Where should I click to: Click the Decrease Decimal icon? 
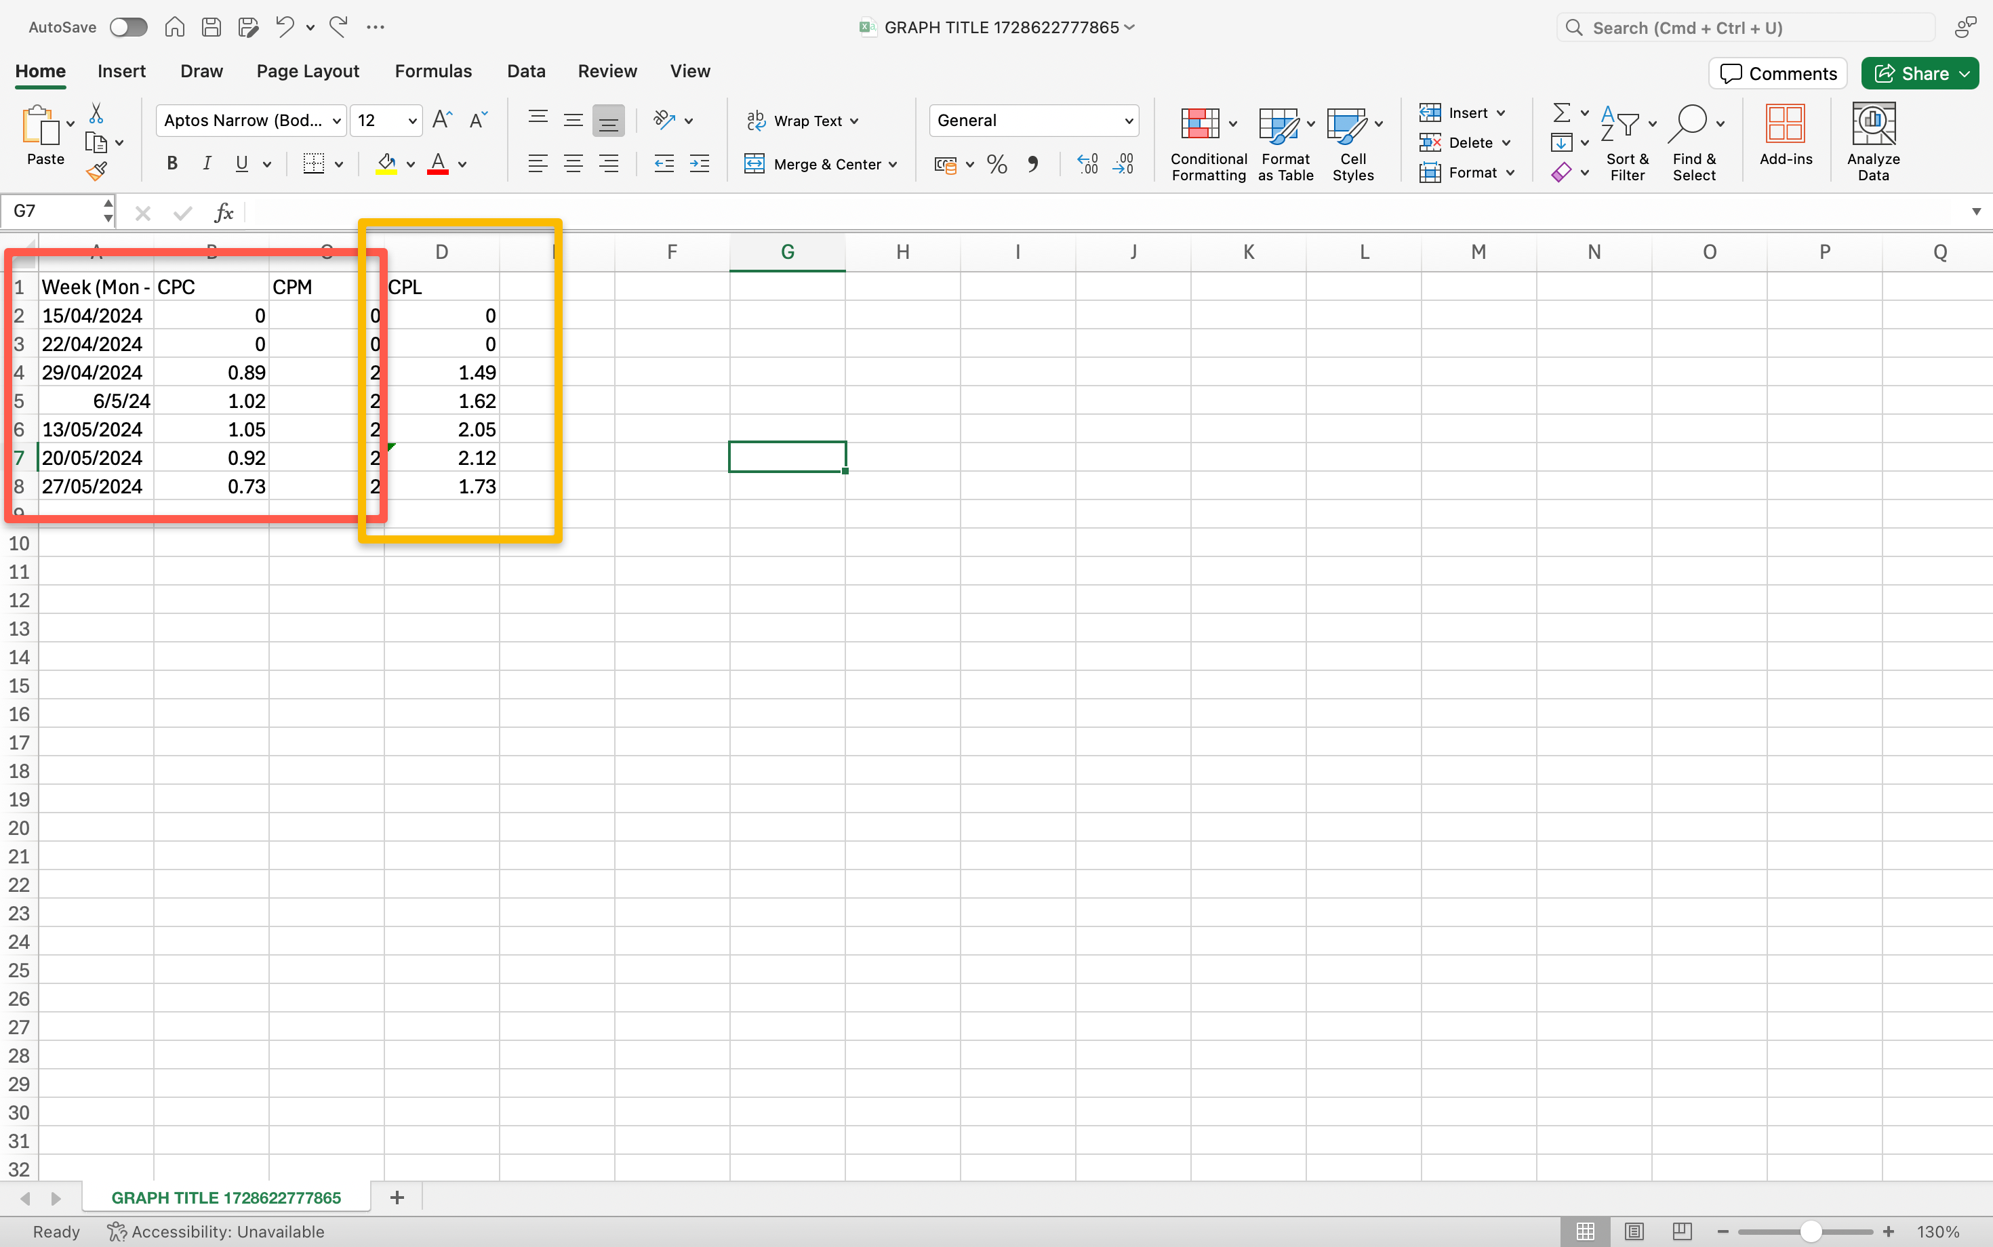tap(1123, 163)
